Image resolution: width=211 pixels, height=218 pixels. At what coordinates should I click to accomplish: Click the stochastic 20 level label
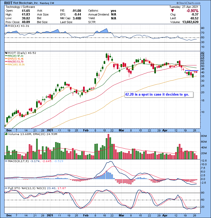pyautogui.click(x=203, y=207)
